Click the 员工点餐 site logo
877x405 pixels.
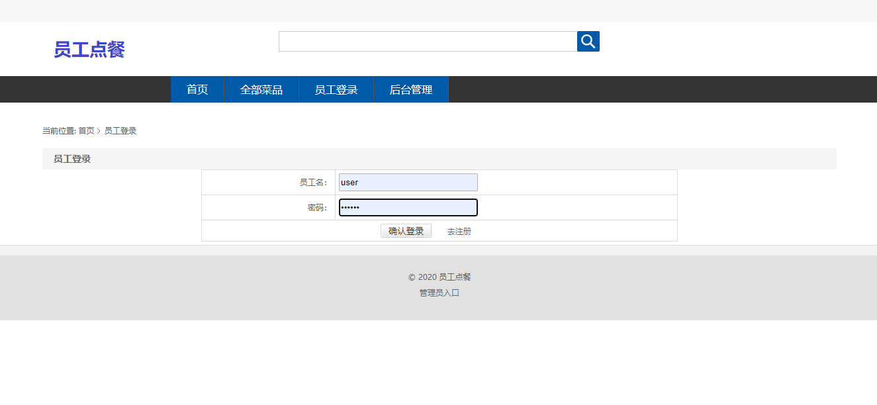pos(90,49)
